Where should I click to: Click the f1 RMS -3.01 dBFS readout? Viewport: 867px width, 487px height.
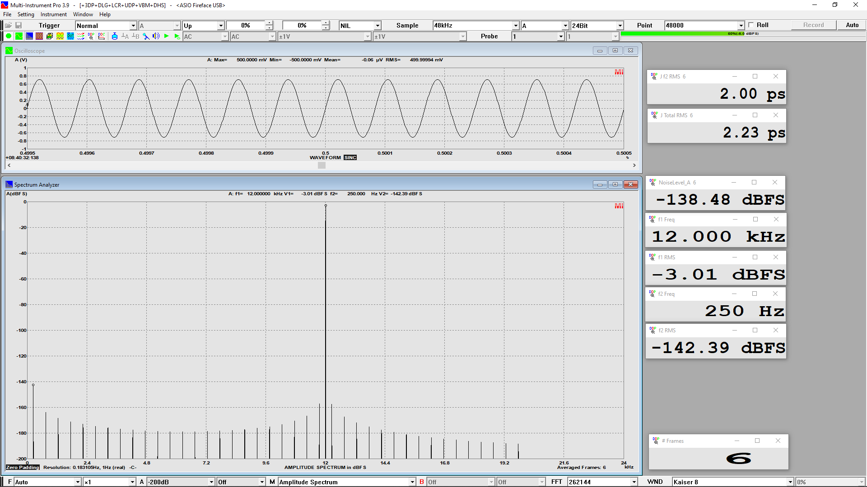pyautogui.click(x=716, y=274)
